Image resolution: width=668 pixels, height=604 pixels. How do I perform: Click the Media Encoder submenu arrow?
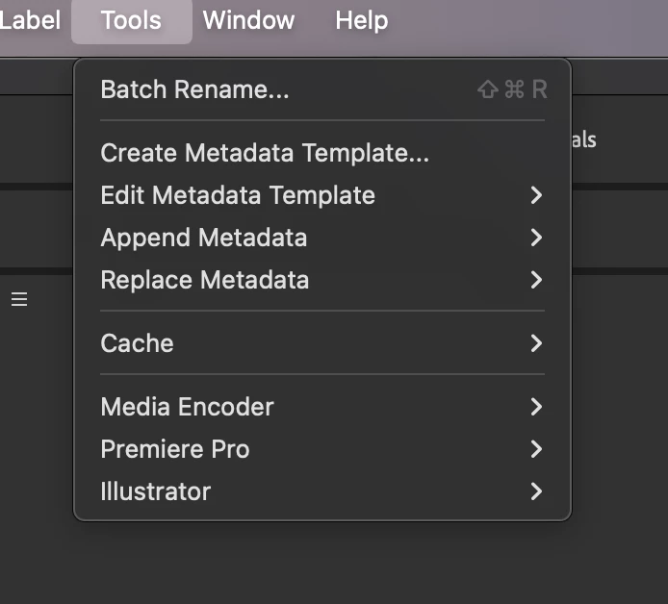[536, 407]
